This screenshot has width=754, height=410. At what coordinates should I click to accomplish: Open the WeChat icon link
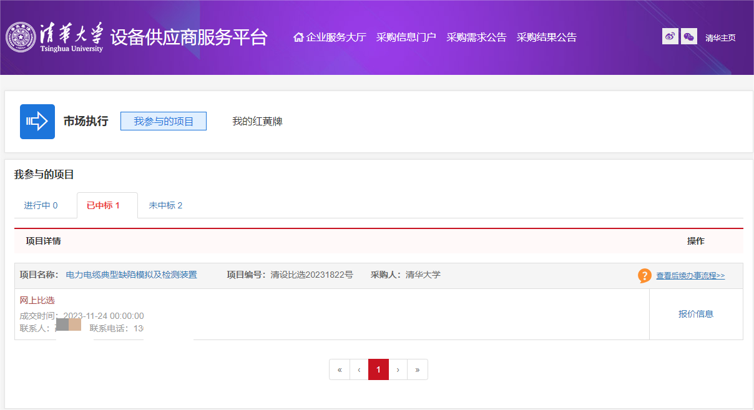689,37
